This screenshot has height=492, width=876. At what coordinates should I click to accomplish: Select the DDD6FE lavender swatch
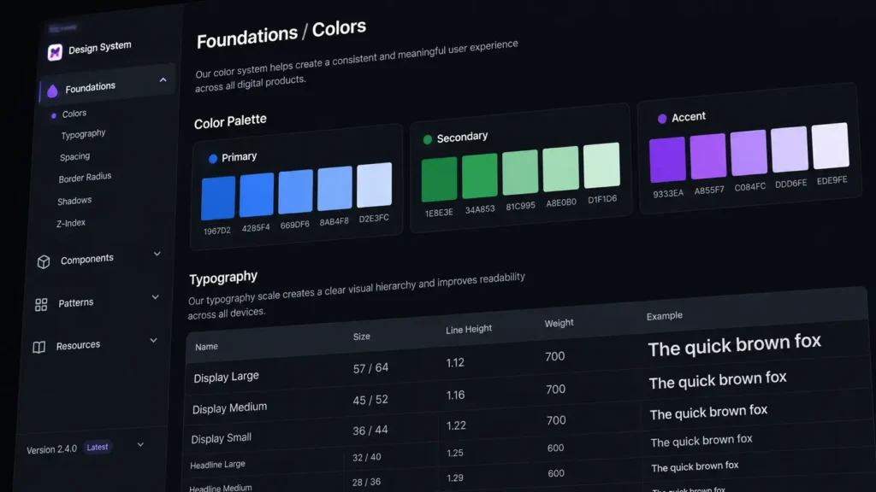[790, 149]
